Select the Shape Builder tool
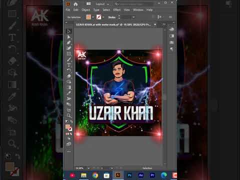Viewport: 240px width, 180px height. [x=69, y=82]
